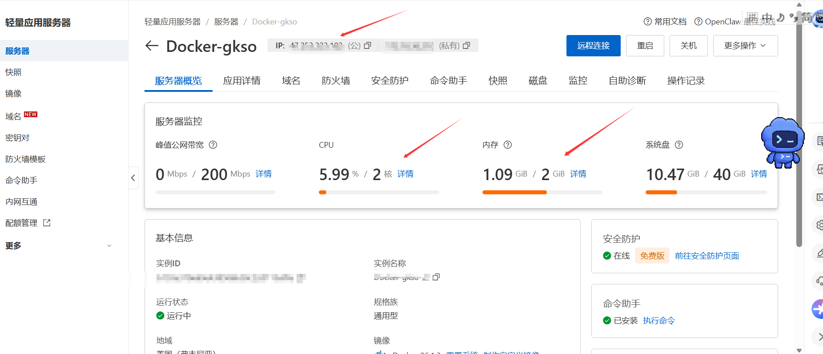Viewport: 823px width, 354px height.
Task: Collapse the left sidebar with the arrow handle
Action: 133,178
